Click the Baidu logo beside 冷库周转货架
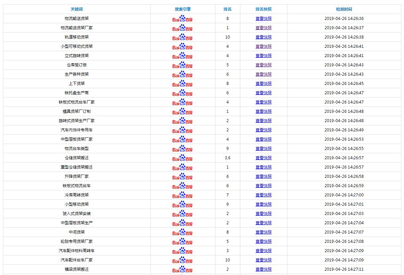This screenshot has height=275, width=404. click(x=183, y=195)
